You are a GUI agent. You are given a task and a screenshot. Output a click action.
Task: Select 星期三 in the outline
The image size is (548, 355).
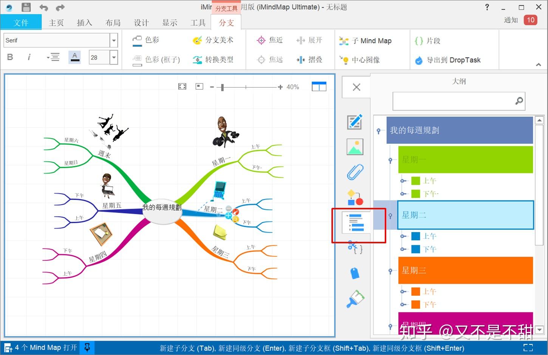466,270
